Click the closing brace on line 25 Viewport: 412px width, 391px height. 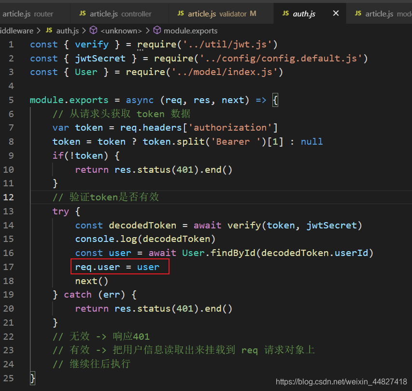[x=32, y=378]
